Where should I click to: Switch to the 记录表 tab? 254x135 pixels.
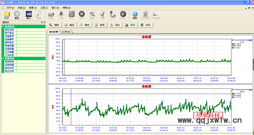tap(66, 32)
